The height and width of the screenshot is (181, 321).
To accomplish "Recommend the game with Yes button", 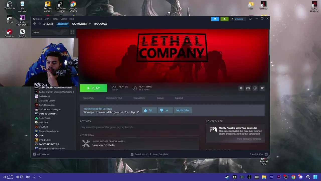I will [149, 110].
